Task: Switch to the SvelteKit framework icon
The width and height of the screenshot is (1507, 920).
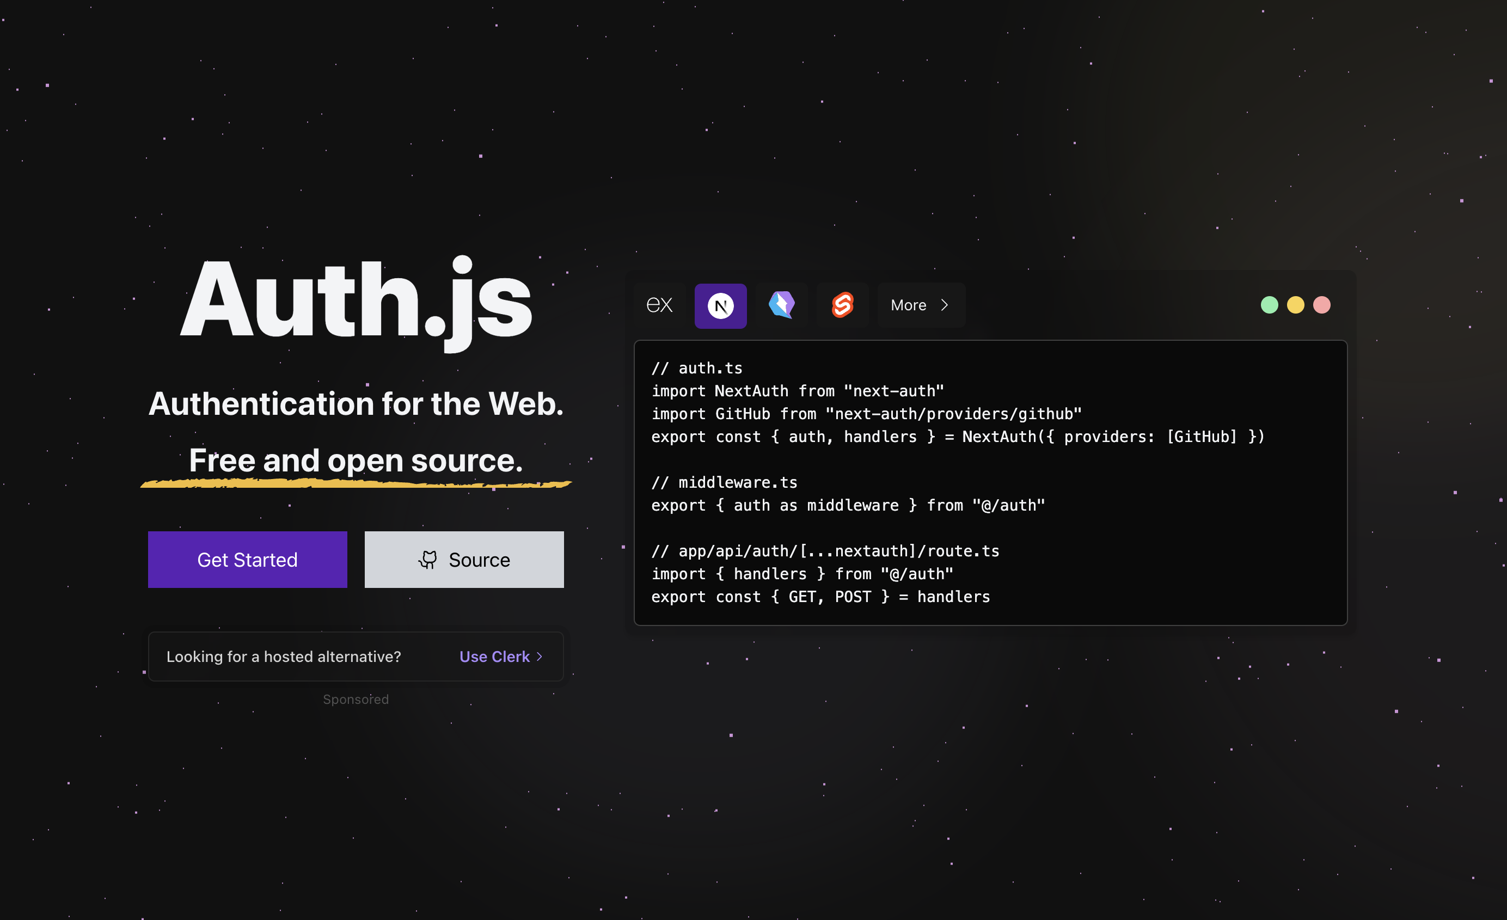Action: click(x=842, y=305)
